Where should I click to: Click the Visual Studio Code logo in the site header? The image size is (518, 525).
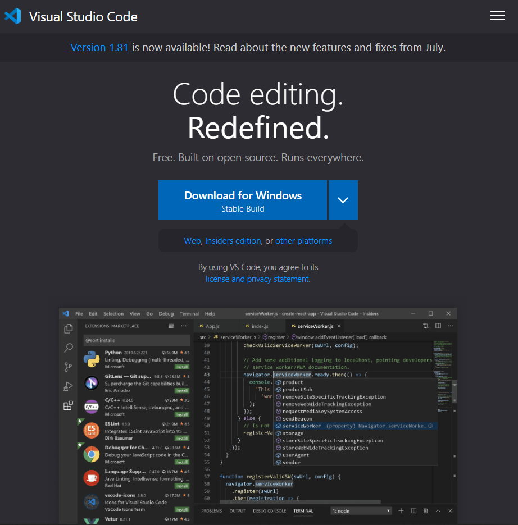coord(13,16)
